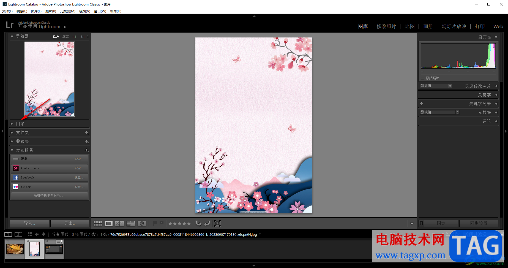
Task: Open the 元数据(M) menu
Action: (x=67, y=11)
